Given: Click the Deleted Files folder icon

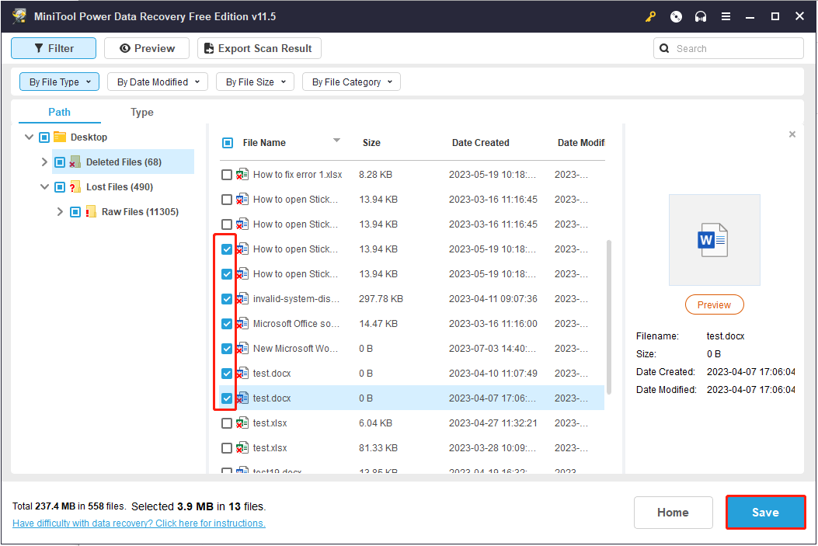Looking at the screenshot, I should click(x=75, y=162).
